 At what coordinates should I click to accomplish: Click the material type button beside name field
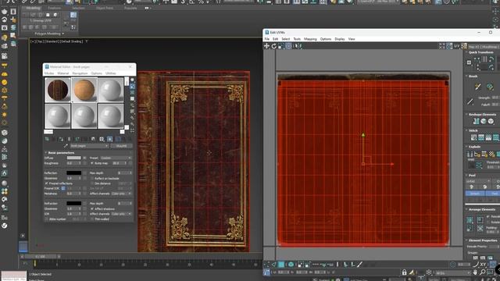(x=122, y=146)
